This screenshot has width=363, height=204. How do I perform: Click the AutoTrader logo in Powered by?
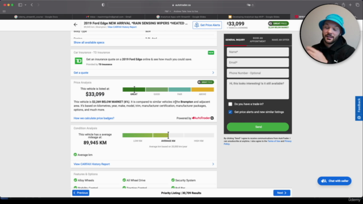203,118
